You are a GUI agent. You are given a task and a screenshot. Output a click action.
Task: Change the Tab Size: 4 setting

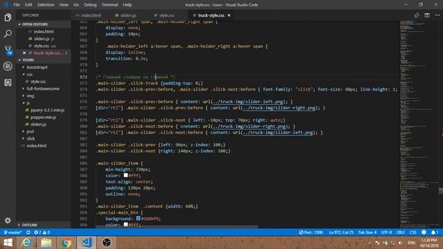tap(368, 232)
